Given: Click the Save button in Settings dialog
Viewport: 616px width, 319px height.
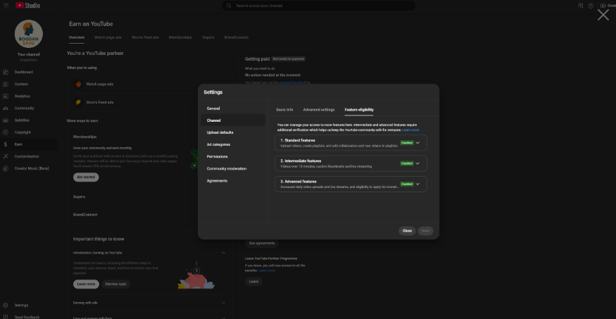Looking at the screenshot, I should [x=425, y=230].
